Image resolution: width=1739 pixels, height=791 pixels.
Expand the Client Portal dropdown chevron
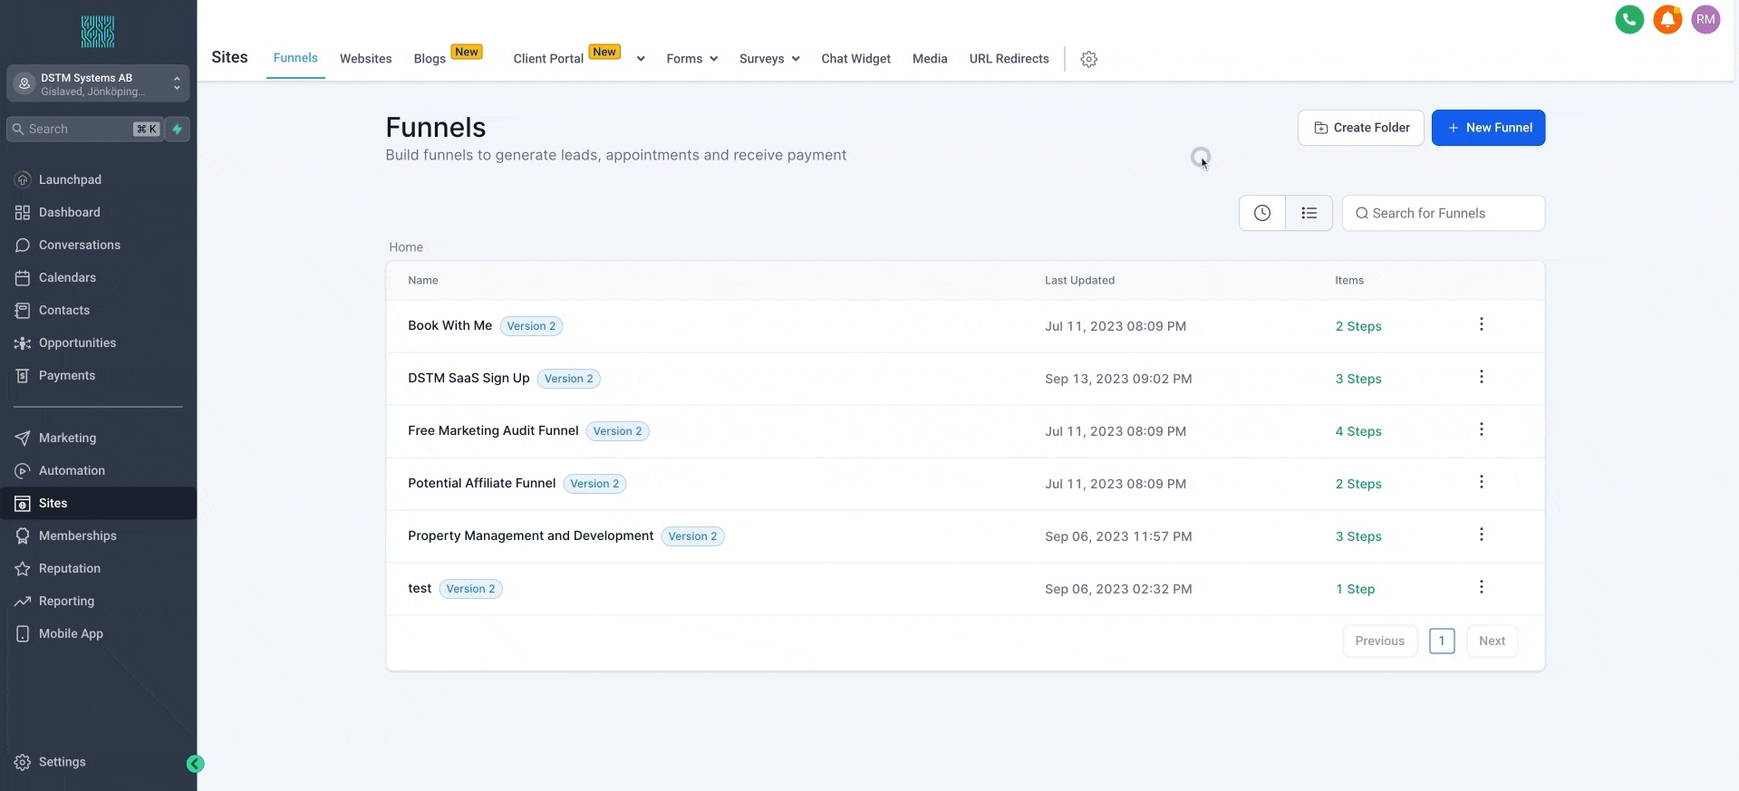click(641, 59)
